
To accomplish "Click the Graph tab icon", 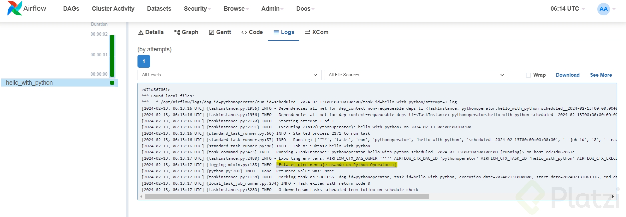I will [177, 32].
